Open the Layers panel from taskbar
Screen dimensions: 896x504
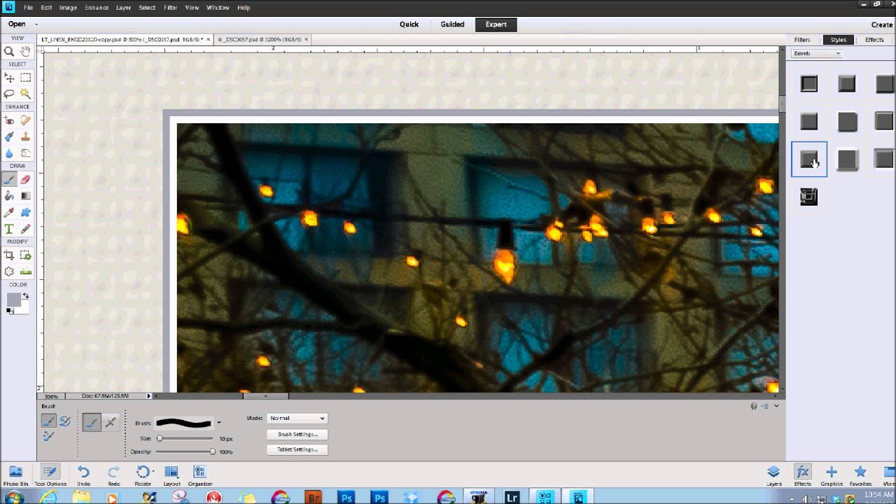coord(773,476)
